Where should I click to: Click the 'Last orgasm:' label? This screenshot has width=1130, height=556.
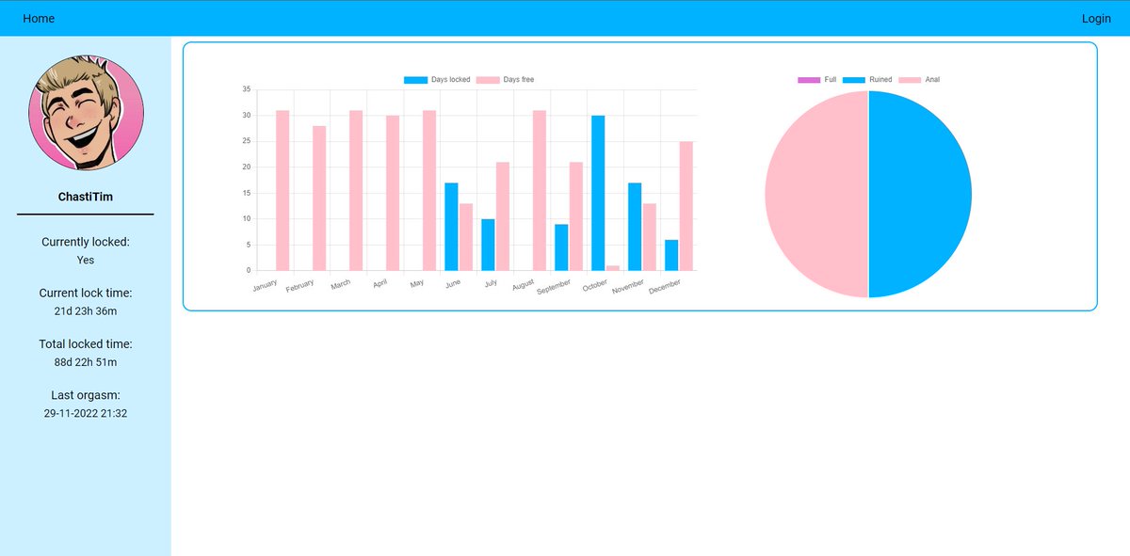coord(86,395)
